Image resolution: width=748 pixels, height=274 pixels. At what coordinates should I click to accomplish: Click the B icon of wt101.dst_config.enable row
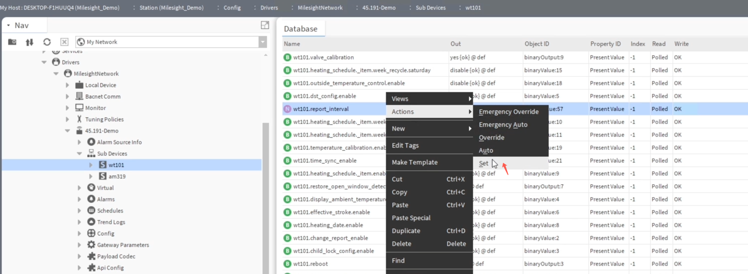287,96
